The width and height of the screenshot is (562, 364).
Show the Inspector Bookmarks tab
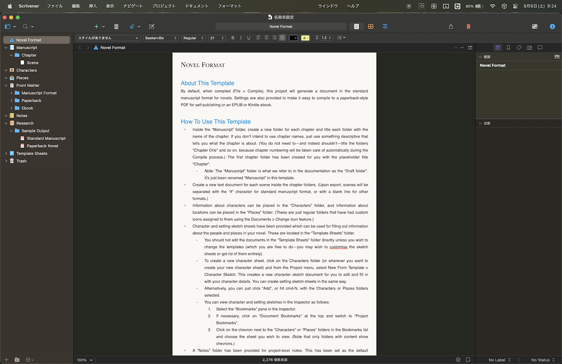[508, 47]
